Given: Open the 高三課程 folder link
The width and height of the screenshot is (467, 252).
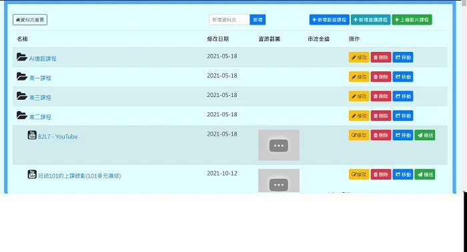Looking at the screenshot, I should [x=40, y=97].
